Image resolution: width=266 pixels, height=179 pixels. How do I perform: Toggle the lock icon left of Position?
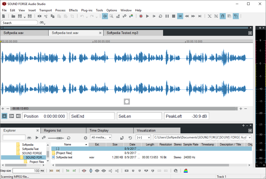point(5,116)
